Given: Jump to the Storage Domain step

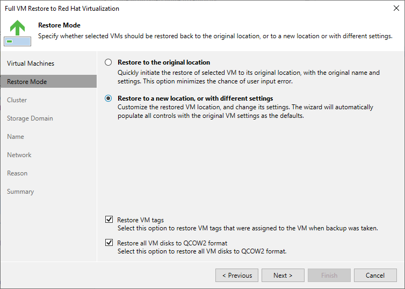Looking at the screenshot, I should tap(30, 118).
